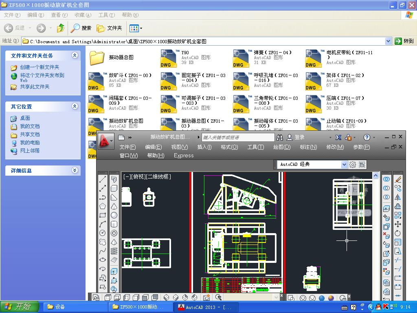The width and height of the screenshot is (417, 313).
Task: Open the workspace settings gear
Action: [x=353, y=165]
